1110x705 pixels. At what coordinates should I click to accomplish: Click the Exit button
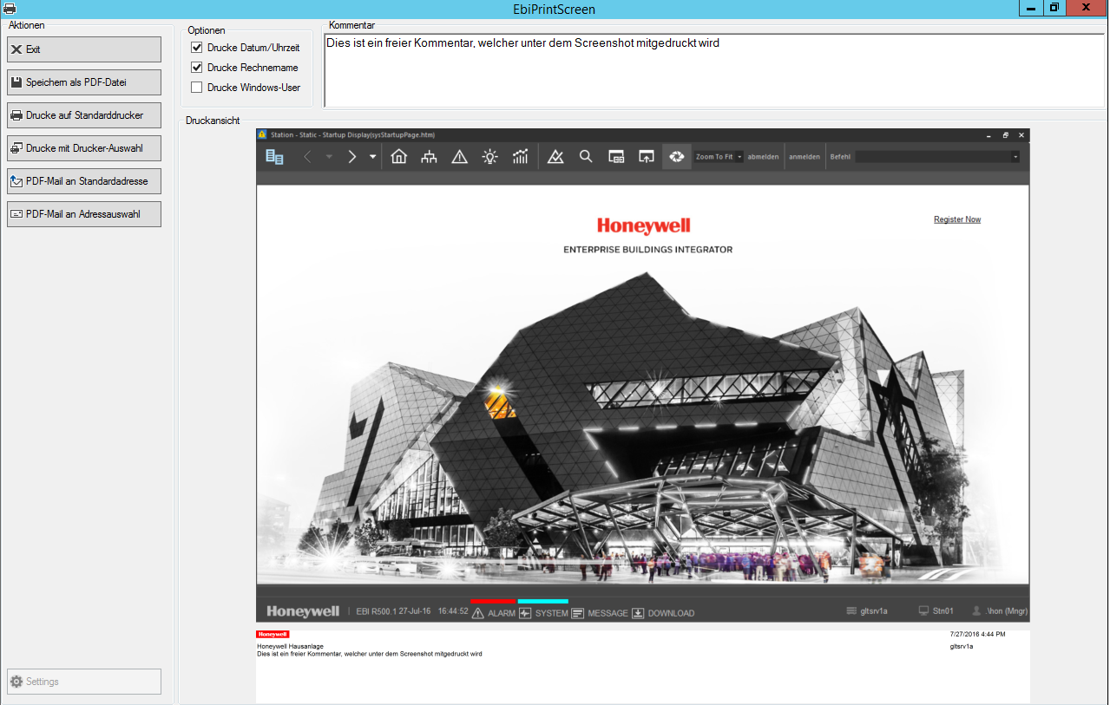[x=84, y=49]
